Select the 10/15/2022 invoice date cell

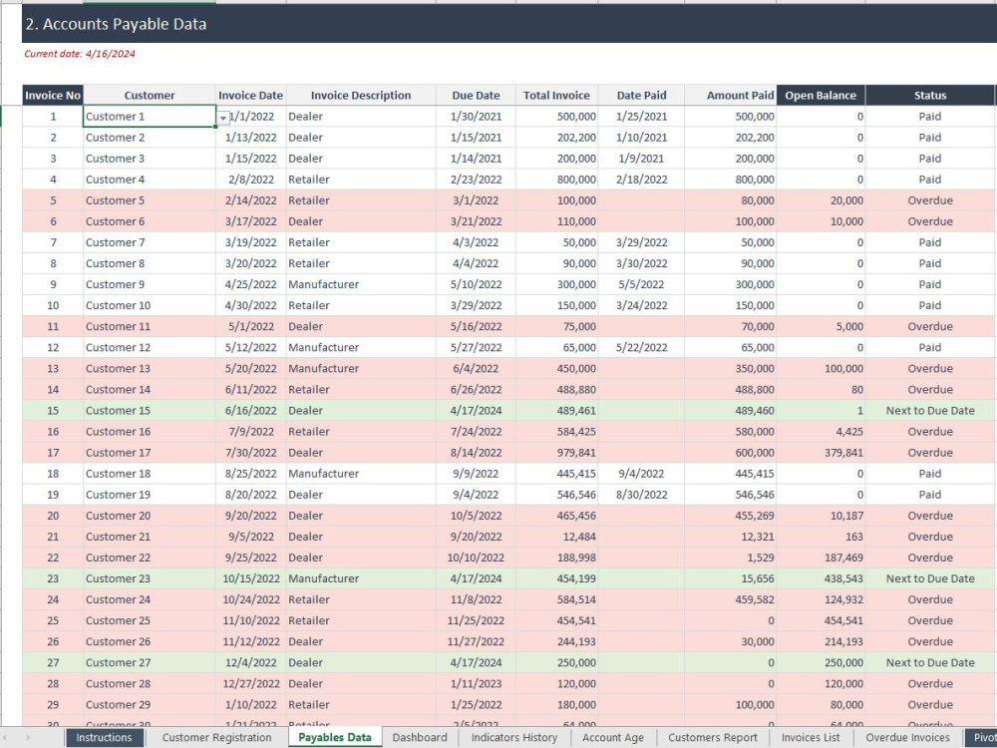(250, 578)
